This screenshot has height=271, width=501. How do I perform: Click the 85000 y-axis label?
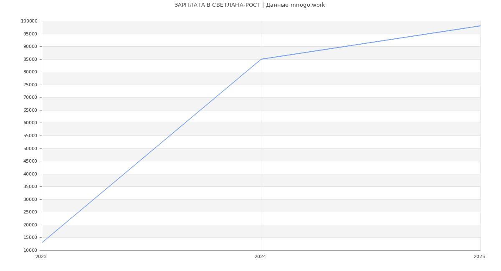[x=30, y=59]
